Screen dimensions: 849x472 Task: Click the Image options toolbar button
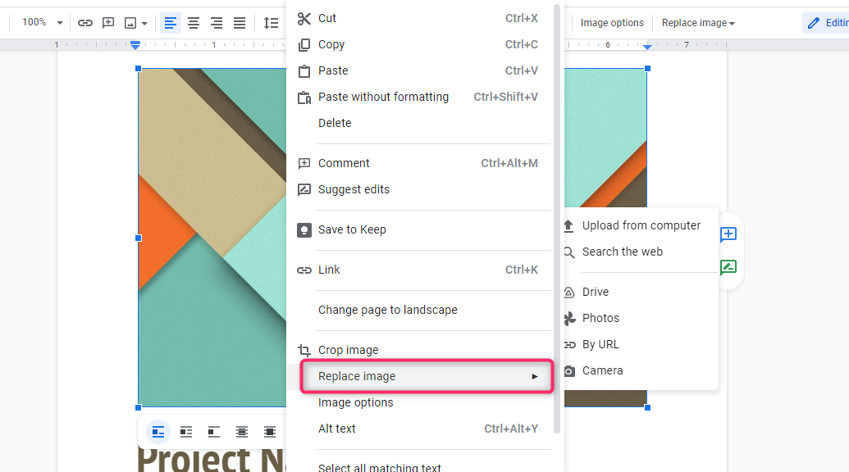612,23
